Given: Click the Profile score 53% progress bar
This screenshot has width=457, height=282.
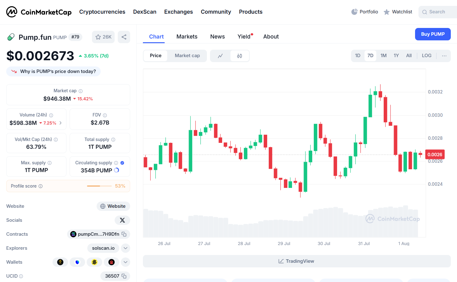Looking at the screenshot, I should (99, 186).
